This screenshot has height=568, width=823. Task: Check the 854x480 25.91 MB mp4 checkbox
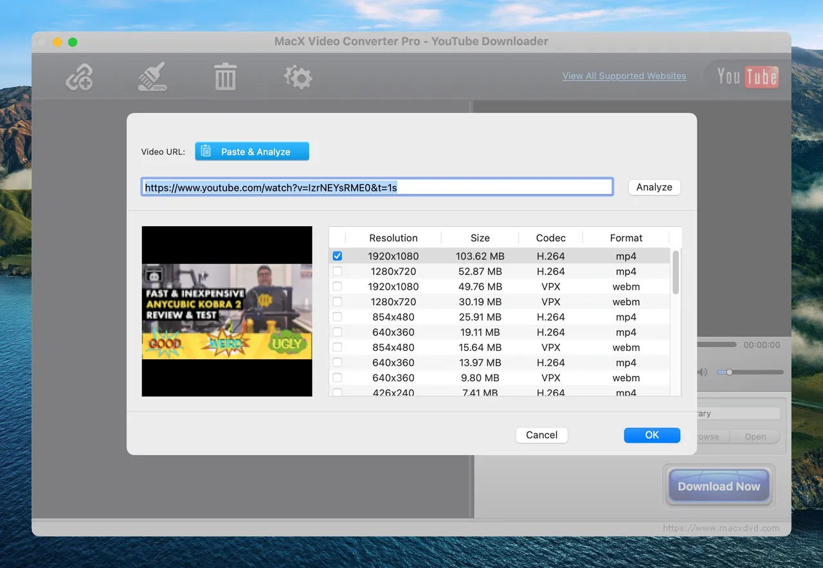click(337, 317)
